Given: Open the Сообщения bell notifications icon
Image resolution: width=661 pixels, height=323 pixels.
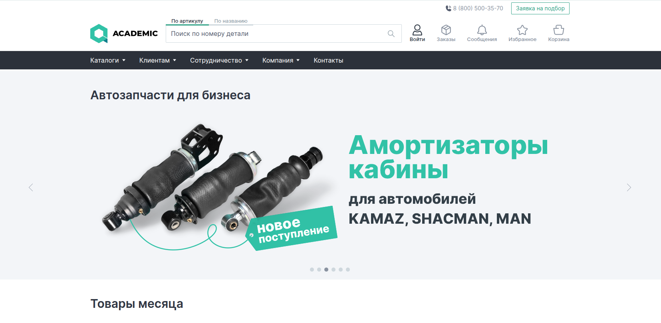Looking at the screenshot, I should click(x=482, y=30).
